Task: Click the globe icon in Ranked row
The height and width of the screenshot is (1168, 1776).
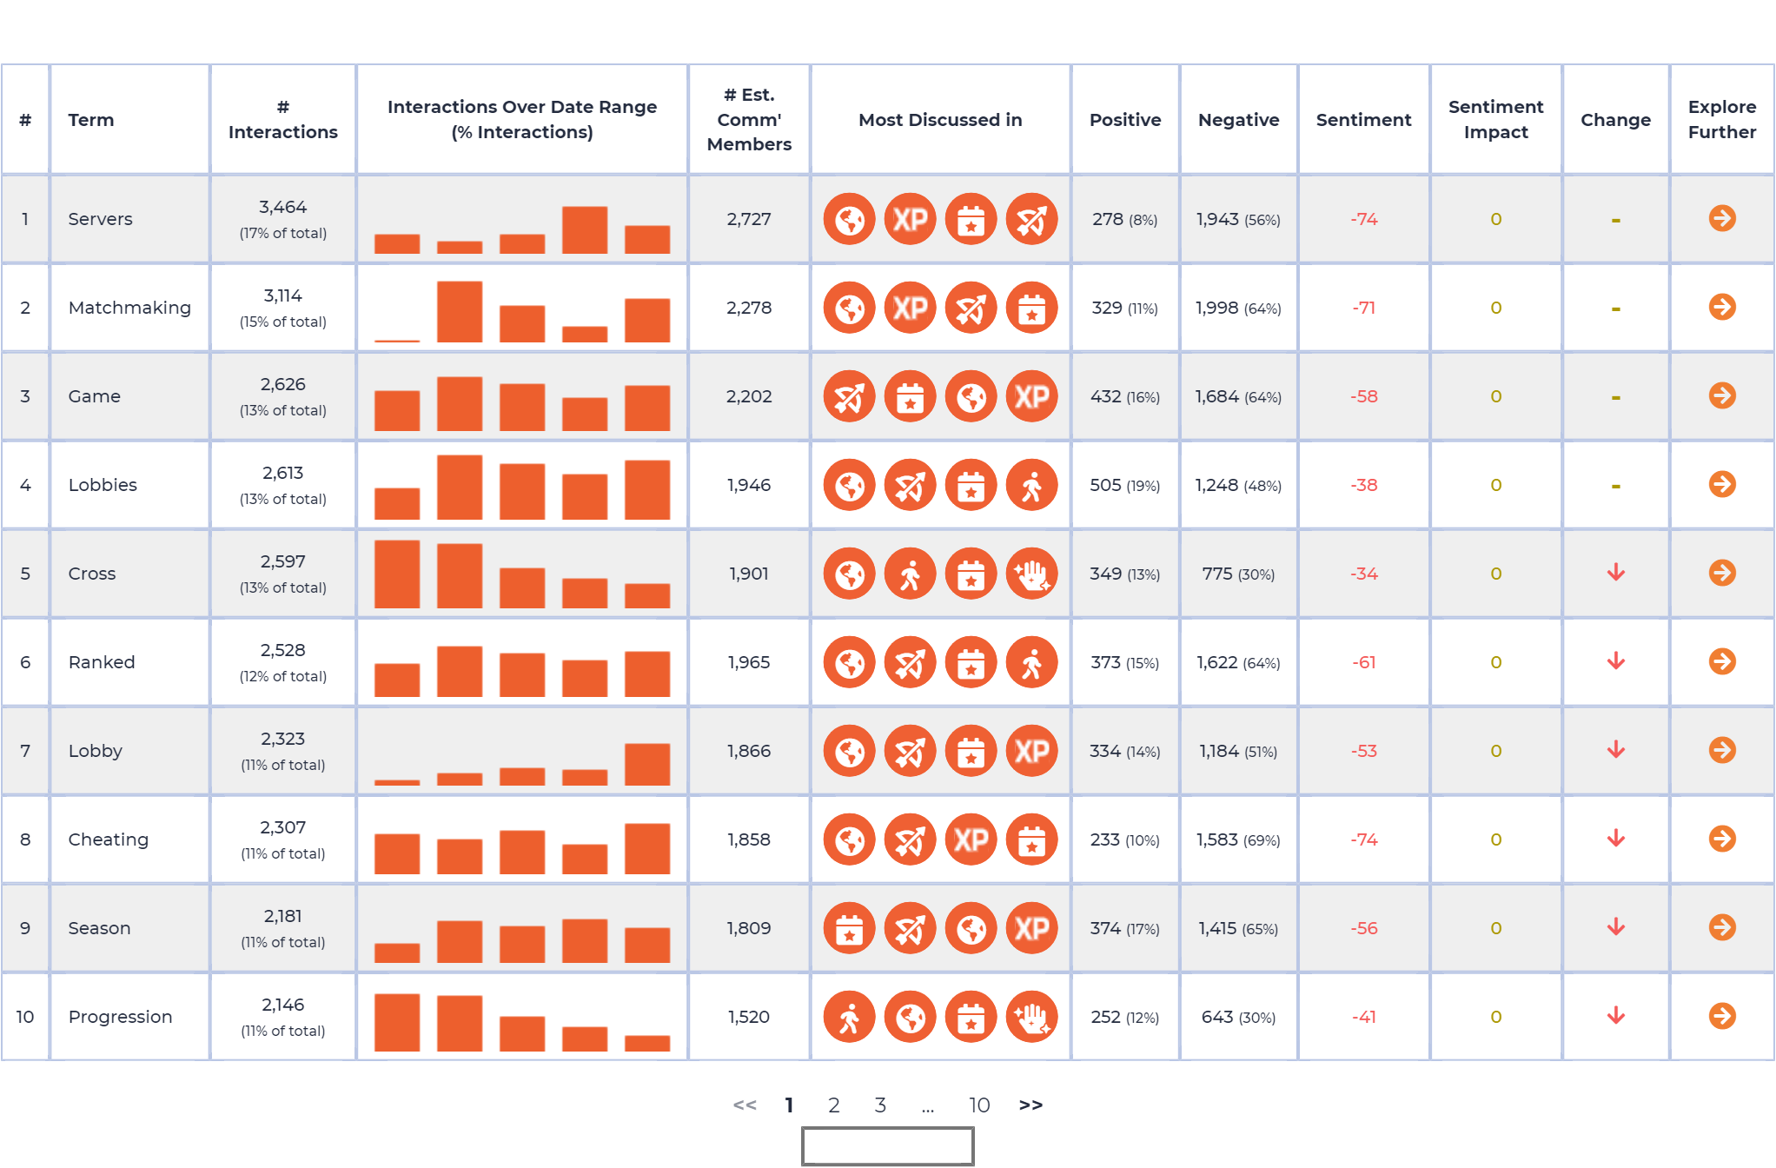Action: click(x=849, y=662)
